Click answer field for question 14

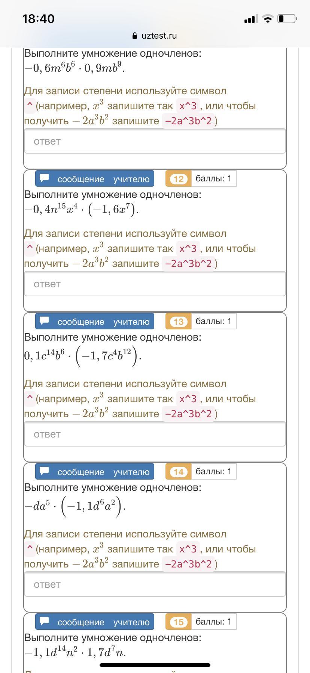(x=155, y=584)
